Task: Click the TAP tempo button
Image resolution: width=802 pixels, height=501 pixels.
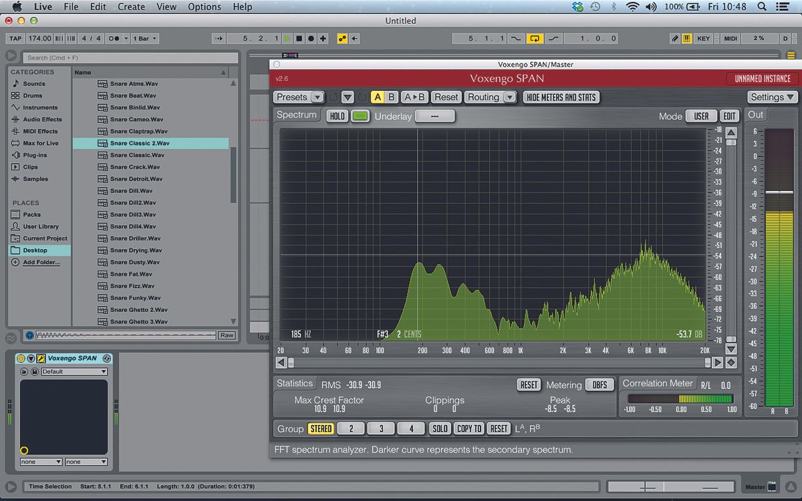Action: (15, 38)
